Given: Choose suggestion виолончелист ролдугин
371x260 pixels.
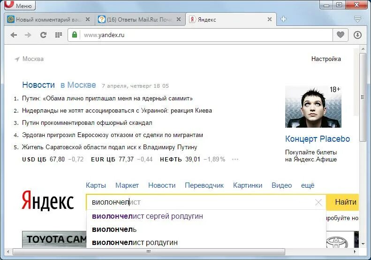Looking at the screenshot, I should click(206, 242).
